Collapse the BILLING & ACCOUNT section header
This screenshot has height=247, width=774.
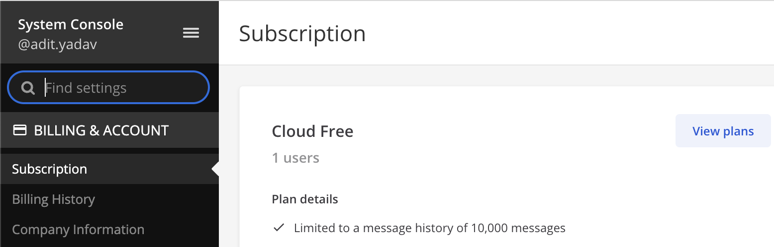coord(109,130)
